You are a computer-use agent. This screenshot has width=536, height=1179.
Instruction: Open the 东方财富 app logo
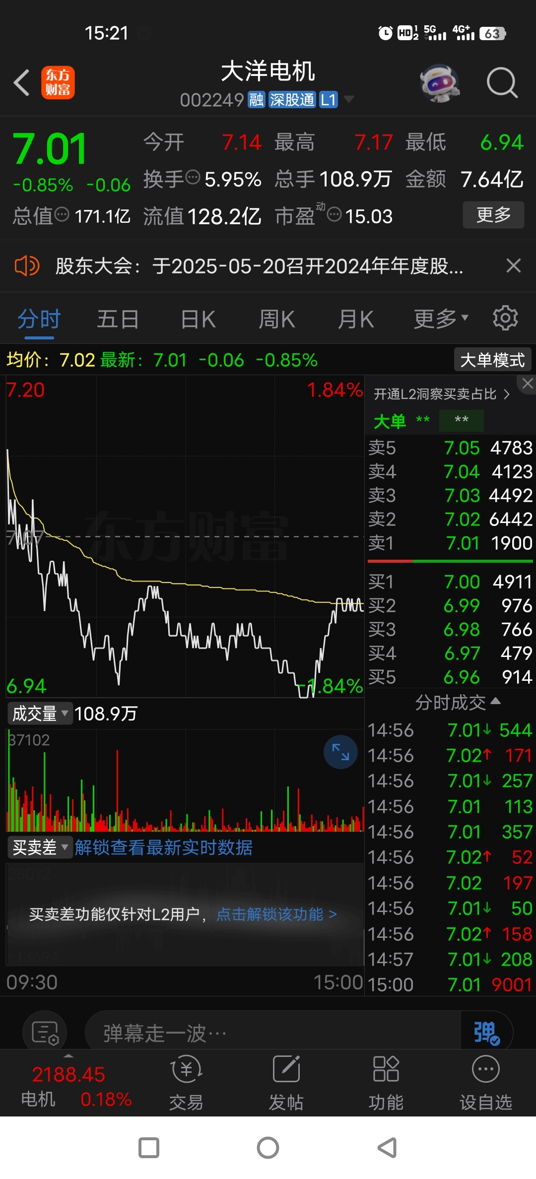(58, 82)
